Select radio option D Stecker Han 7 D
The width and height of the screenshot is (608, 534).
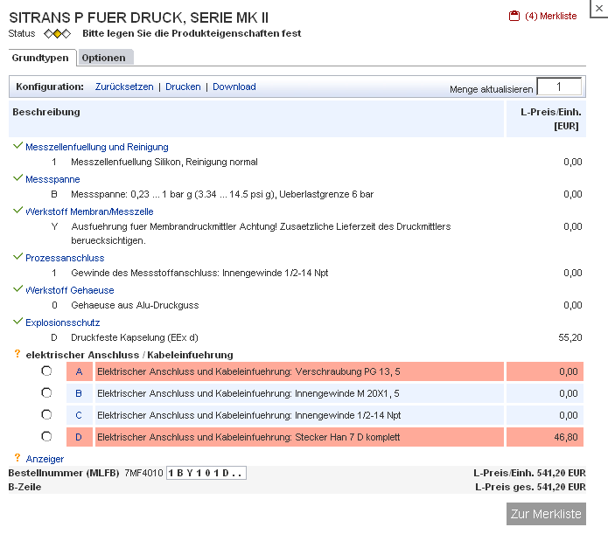pos(46,437)
